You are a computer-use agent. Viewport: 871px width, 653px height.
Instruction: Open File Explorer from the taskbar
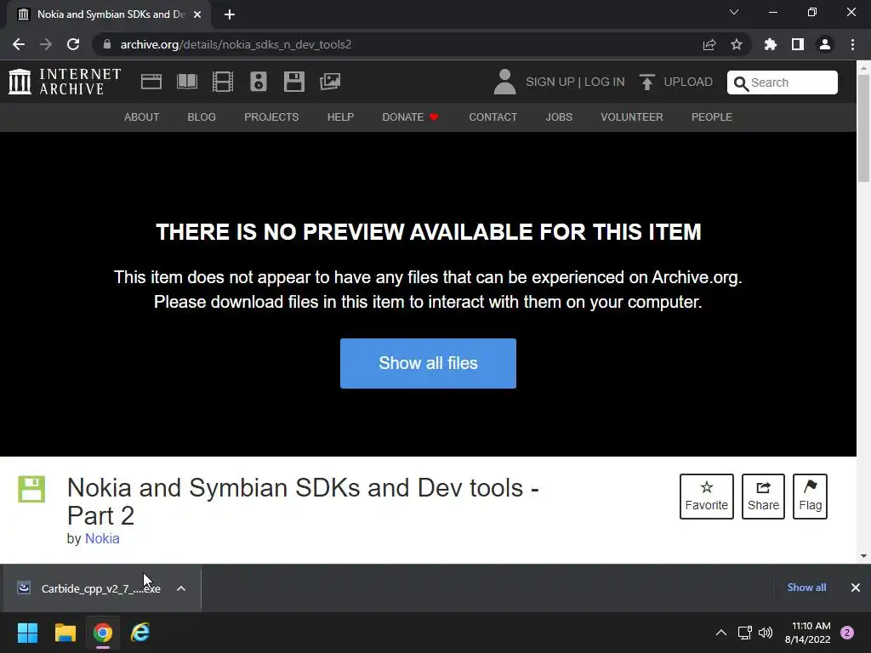point(65,633)
